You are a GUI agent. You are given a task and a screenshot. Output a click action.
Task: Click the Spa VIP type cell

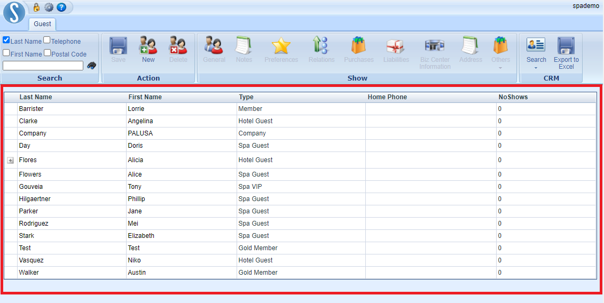301,187
